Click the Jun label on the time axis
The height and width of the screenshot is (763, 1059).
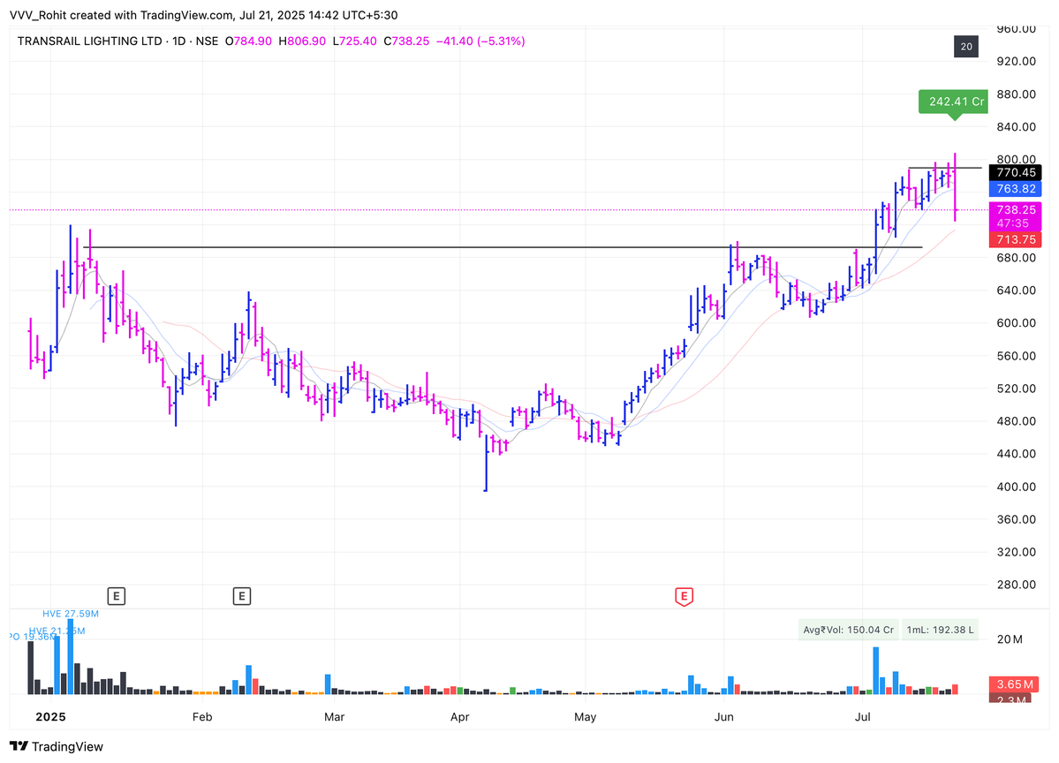[x=723, y=716]
